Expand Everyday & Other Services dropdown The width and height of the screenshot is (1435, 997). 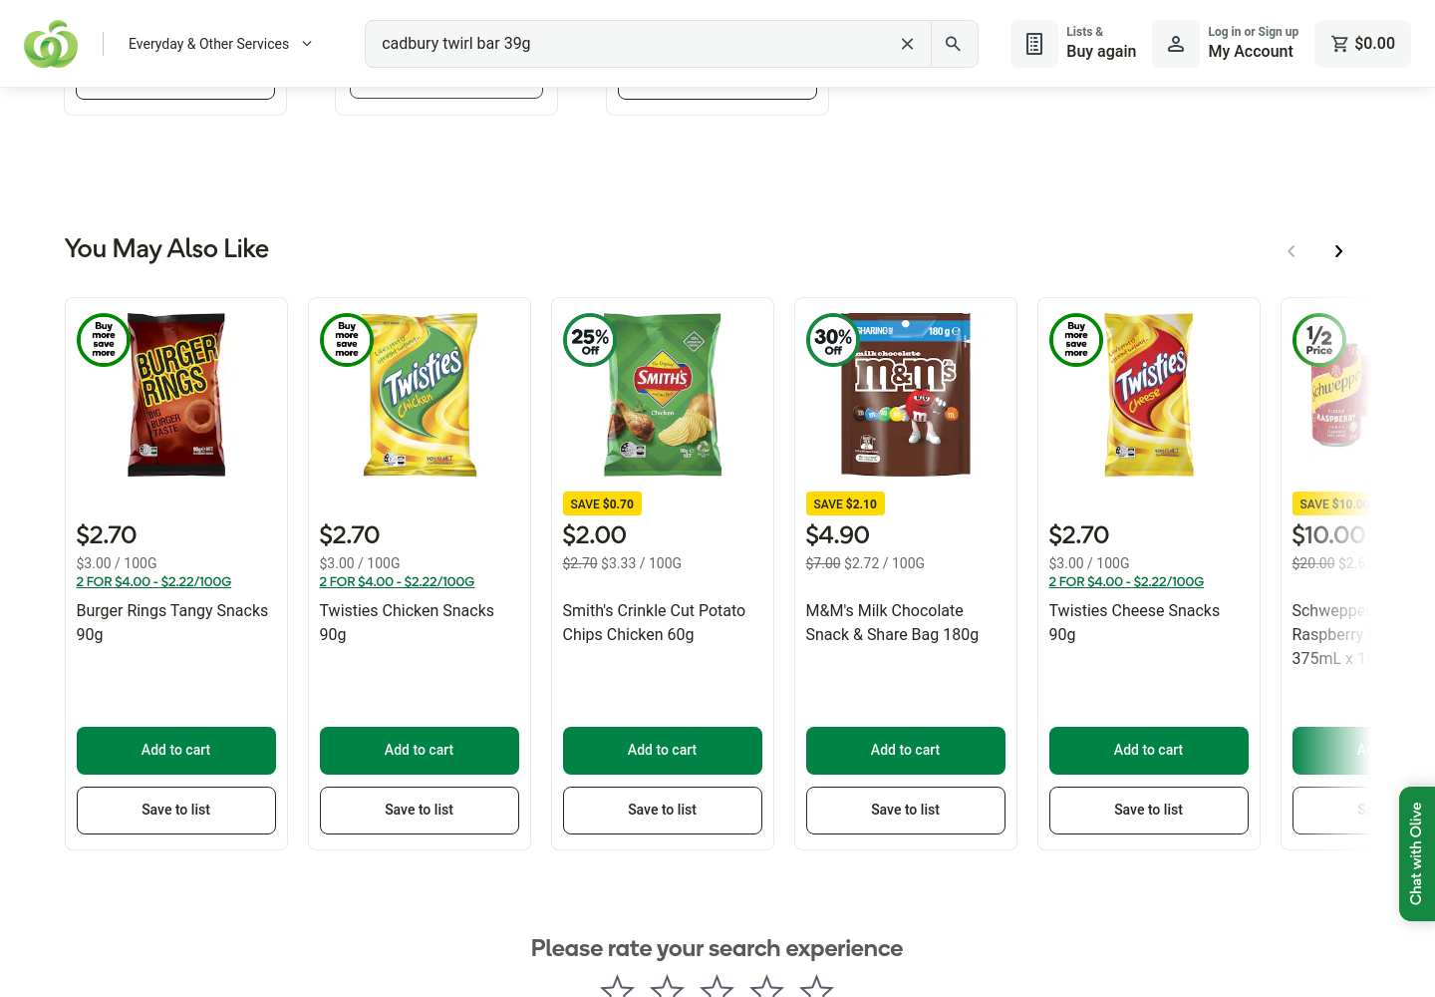coord(220,44)
